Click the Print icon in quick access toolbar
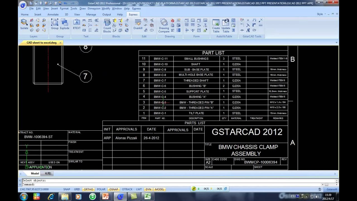This screenshot has width=357, height=201. [x=50, y=3]
